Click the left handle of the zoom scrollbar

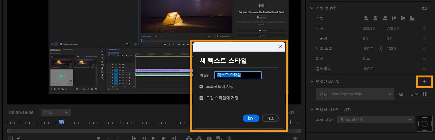(x=9, y=131)
